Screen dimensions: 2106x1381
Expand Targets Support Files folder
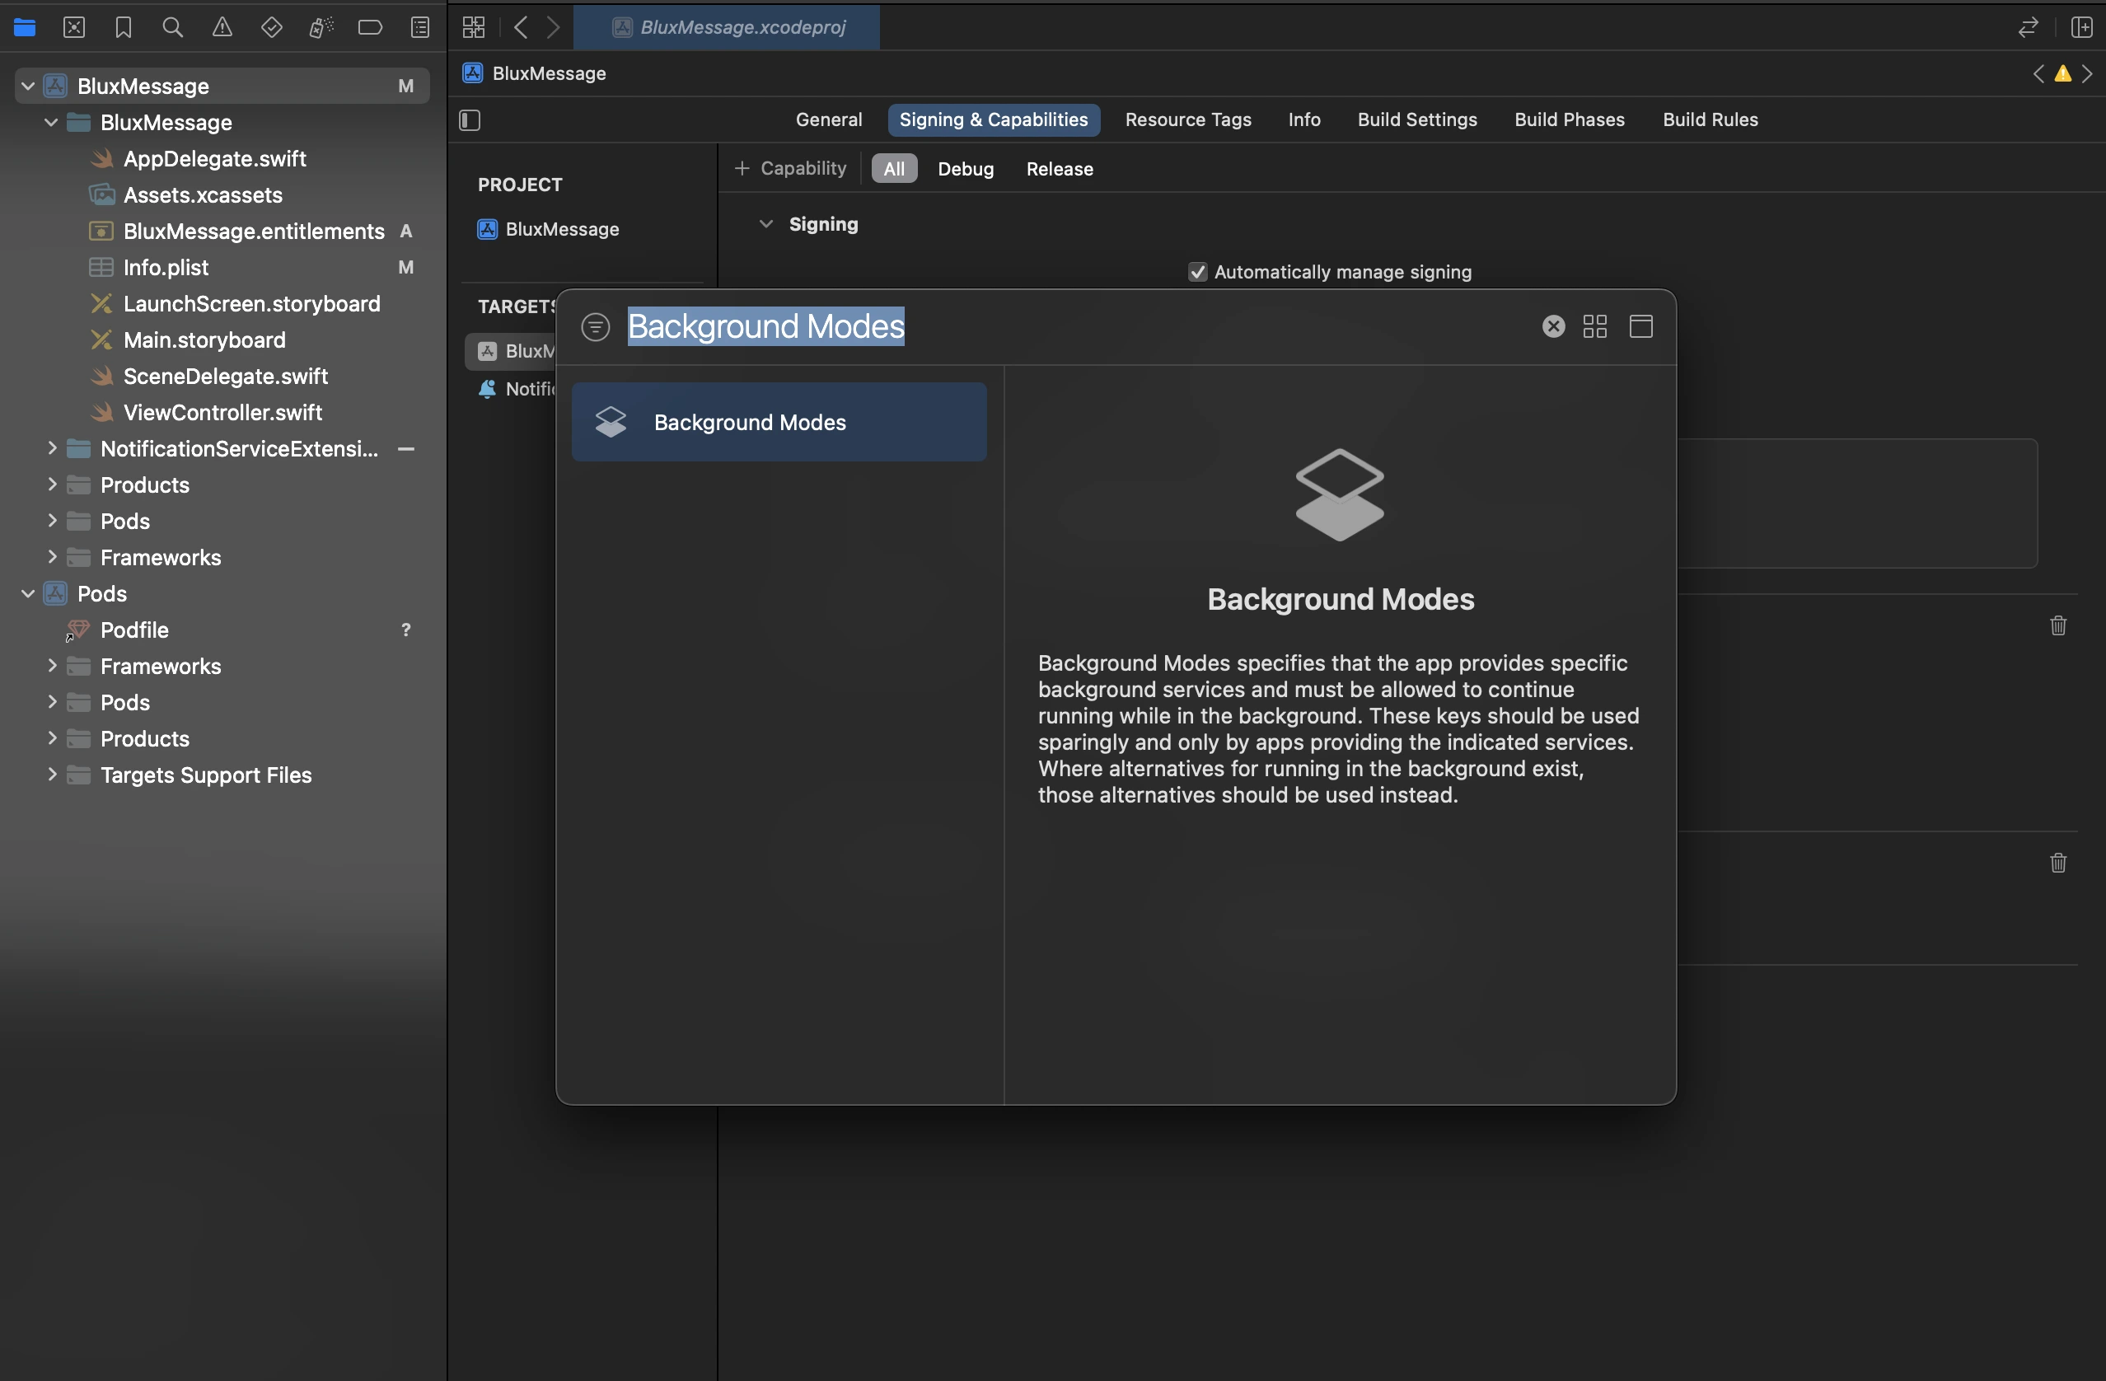point(51,775)
